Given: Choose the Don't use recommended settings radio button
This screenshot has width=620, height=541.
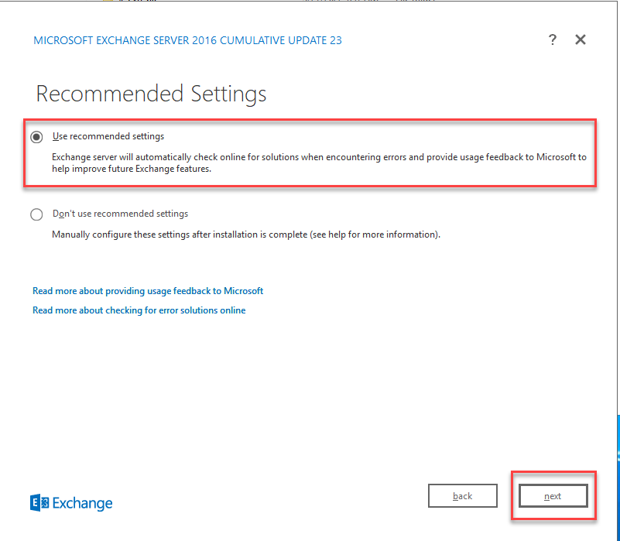Looking at the screenshot, I should click(36, 214).
